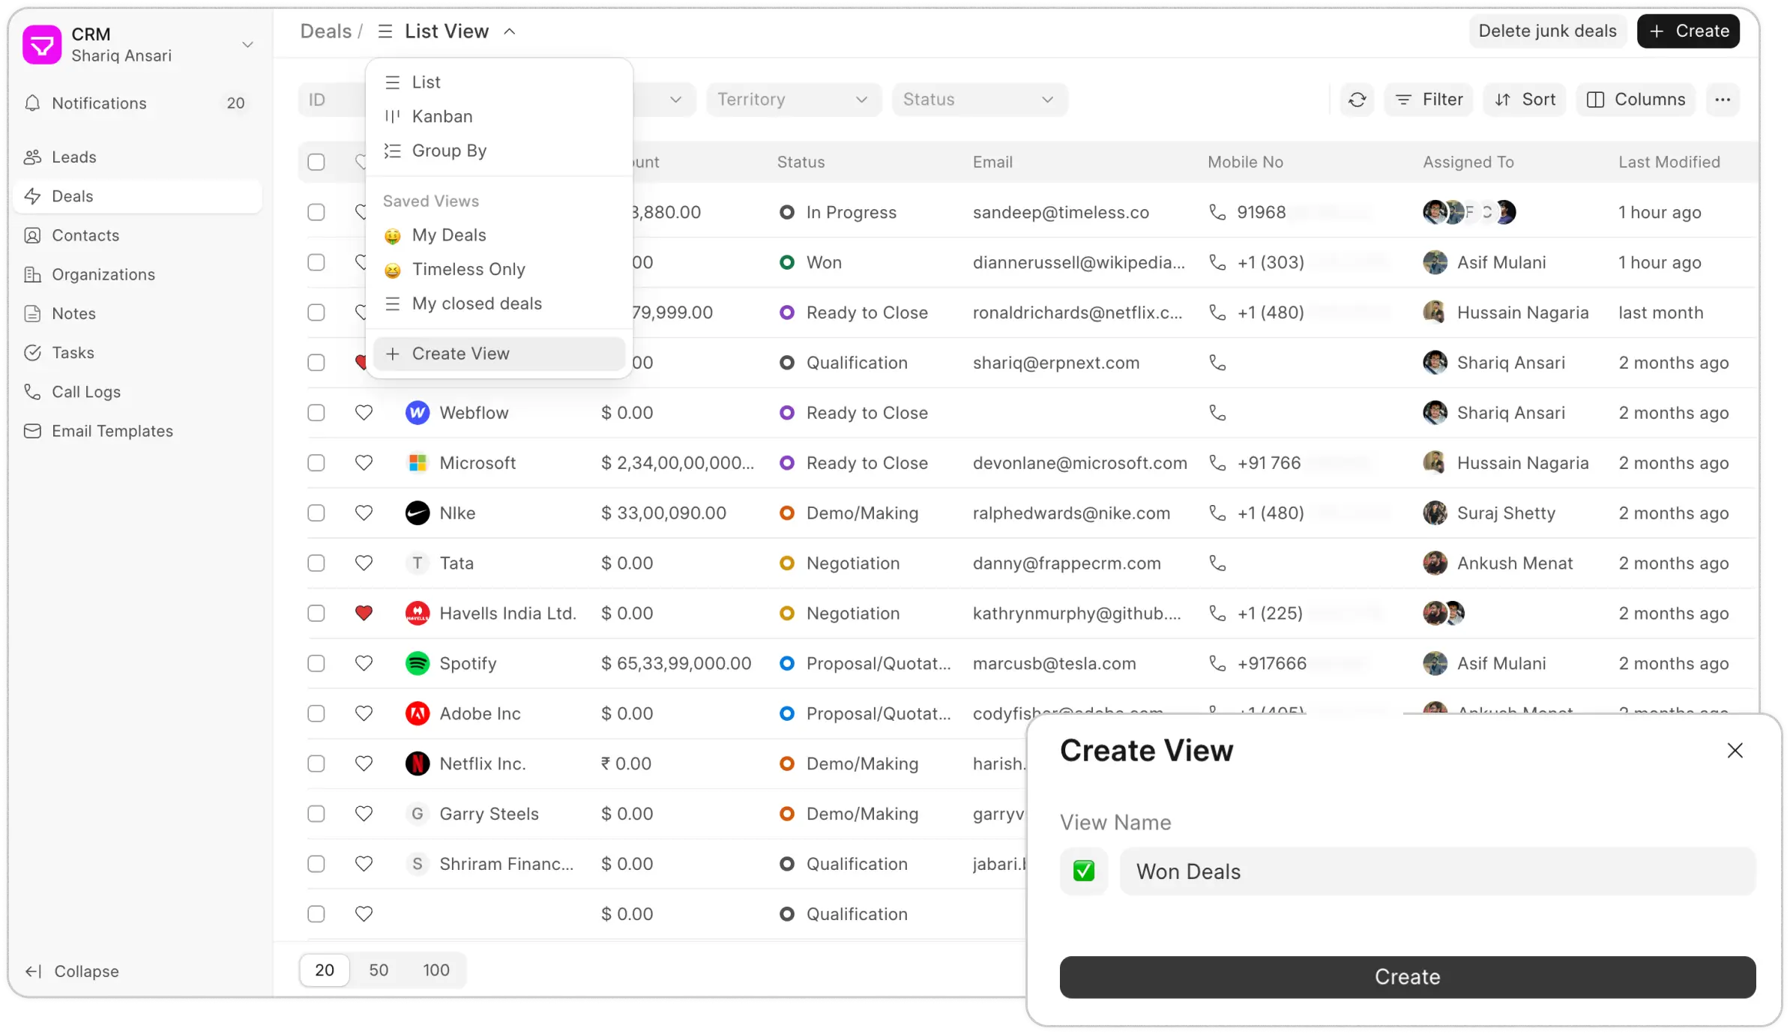Choose the Timeless Only saved view
1790x1034 pixels.
(x=468, y=269)
